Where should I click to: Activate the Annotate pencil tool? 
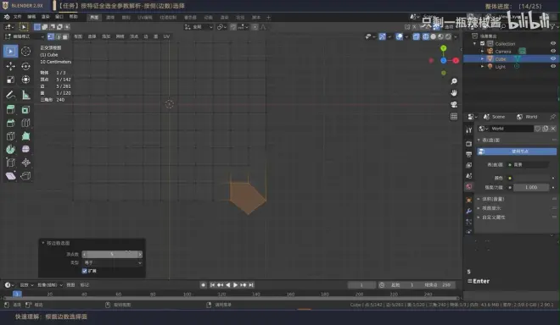pyautogui.click(x=10, y=95)
